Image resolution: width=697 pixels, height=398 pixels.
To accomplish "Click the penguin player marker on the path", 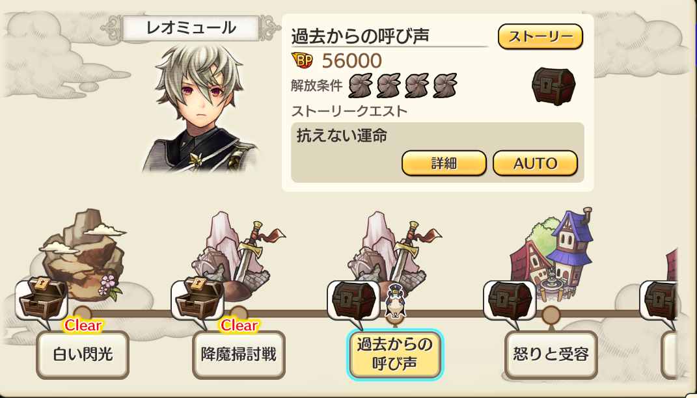I will [395, 300].
